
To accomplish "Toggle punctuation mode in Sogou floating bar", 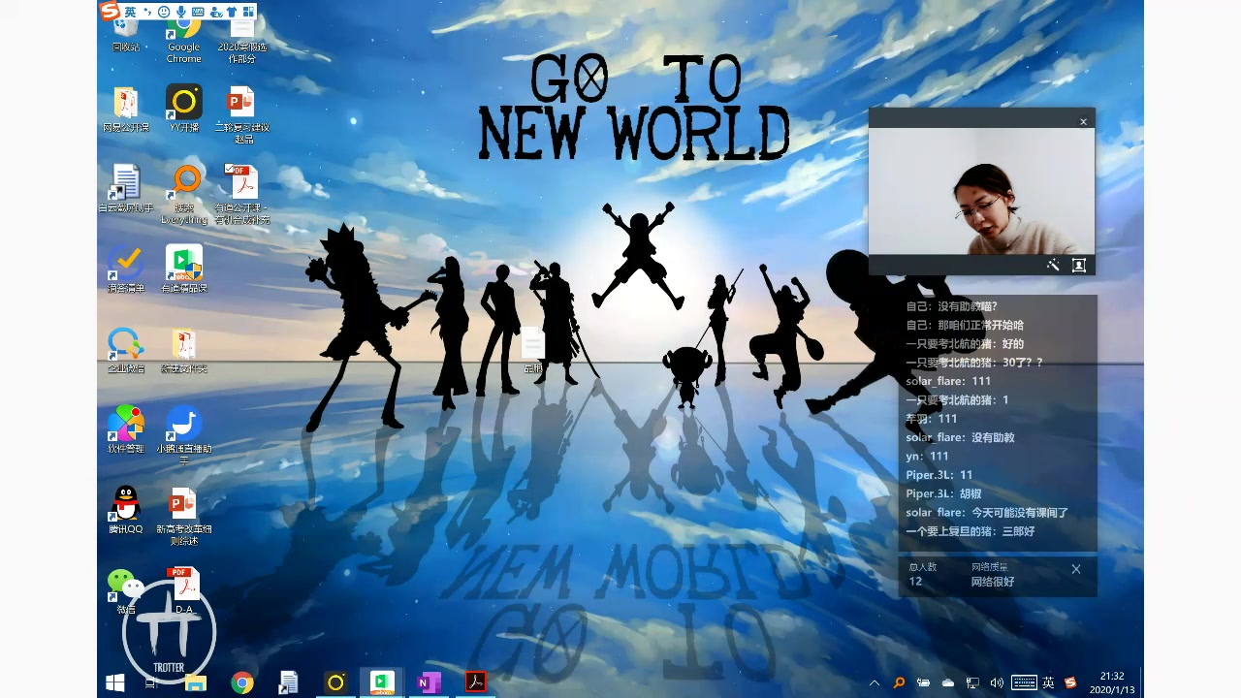I will pos(147,12).
